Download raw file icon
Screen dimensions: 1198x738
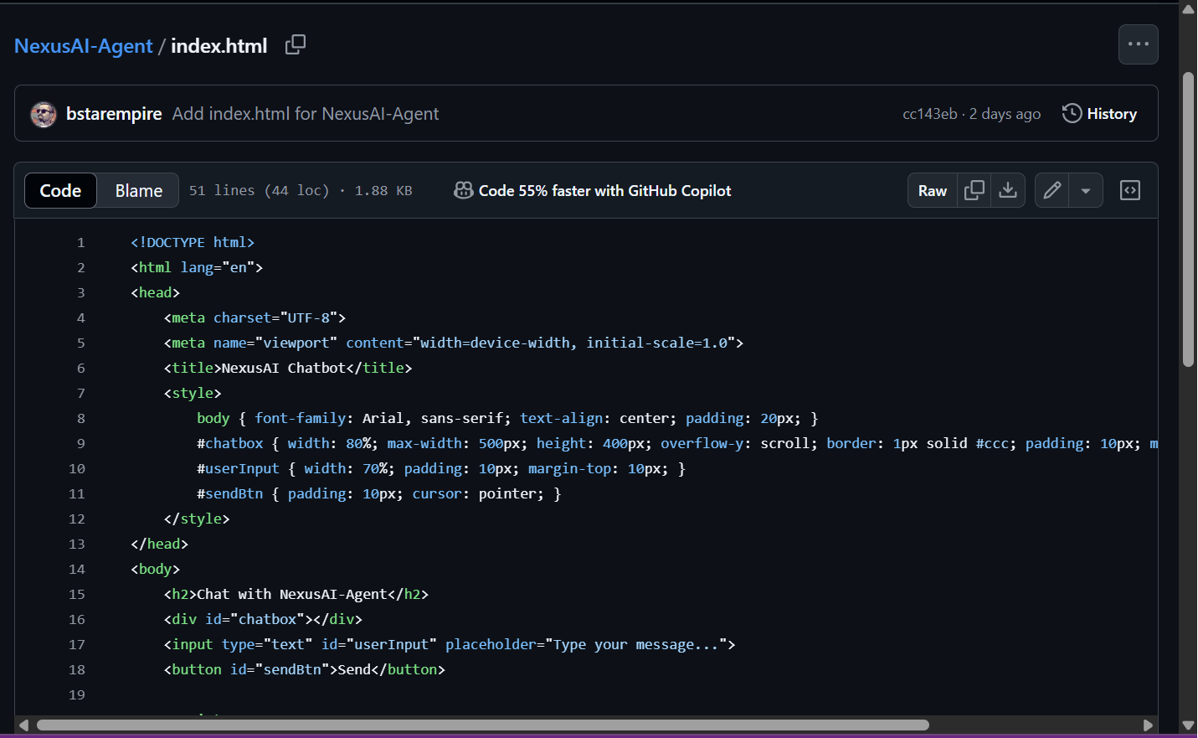1008,191
